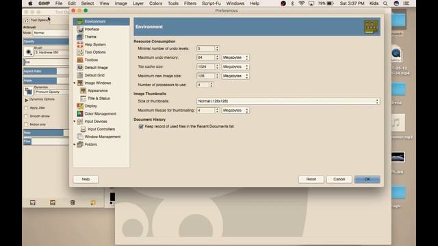
Task: Expand the Folders tree node
Action: pos(75,144)
